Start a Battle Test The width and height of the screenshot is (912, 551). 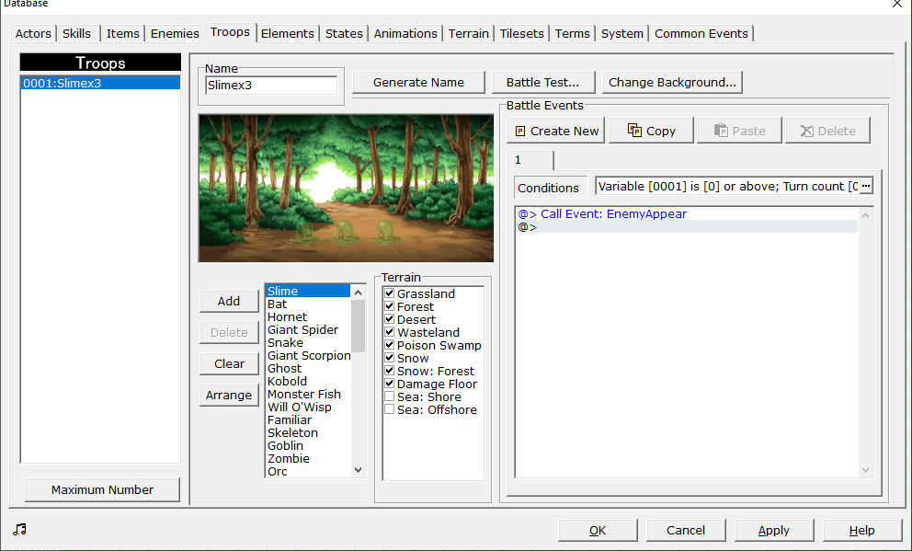(542, 82)
